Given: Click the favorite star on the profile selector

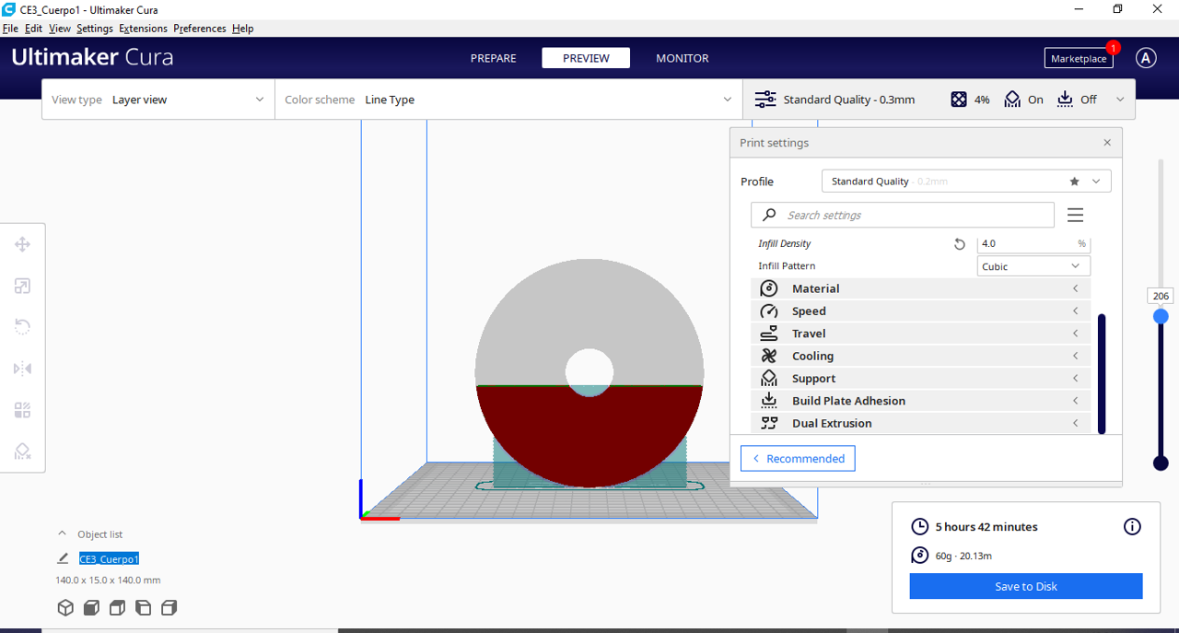Looking at the screenshot, I should (x=1074, y=182).
